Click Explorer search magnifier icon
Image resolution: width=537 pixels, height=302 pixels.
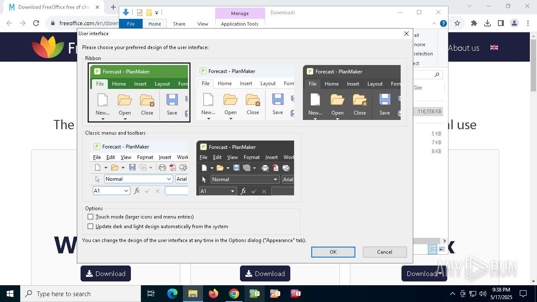(437, 75)
